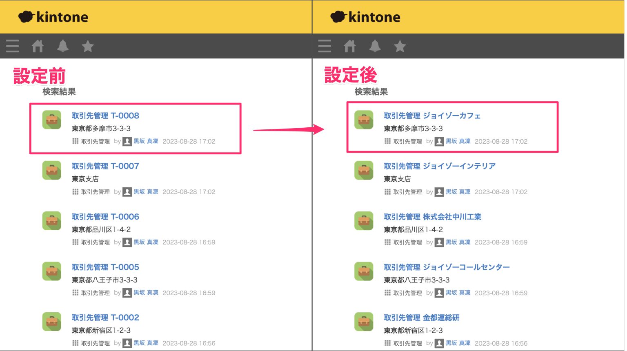This screenshot has height=351, width=627.
Task: Click the grid icon before 取引先管理 on T-0006 row
Action: coord(76,242)
